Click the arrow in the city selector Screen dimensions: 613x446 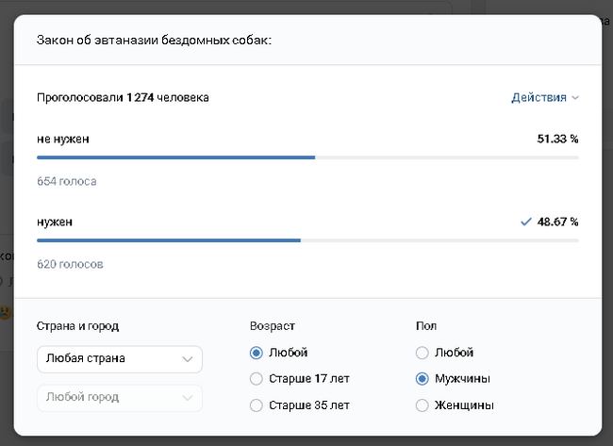pyautogui.click(x=189, y=398)
